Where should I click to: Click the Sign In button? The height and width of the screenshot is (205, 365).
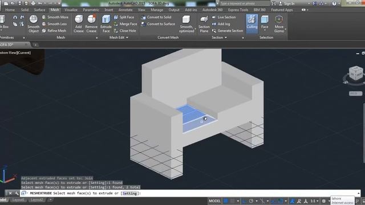tap(287, 3)
